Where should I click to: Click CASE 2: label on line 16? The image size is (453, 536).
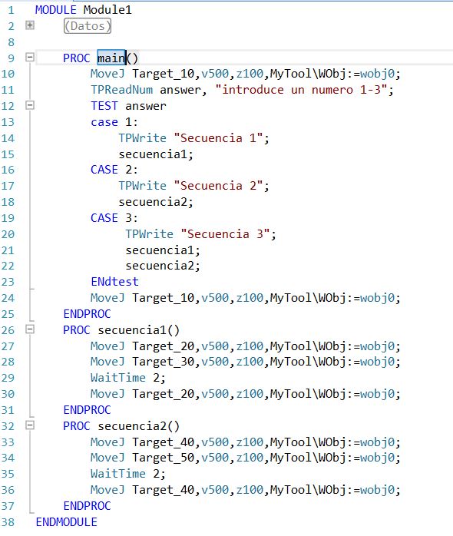114,170
